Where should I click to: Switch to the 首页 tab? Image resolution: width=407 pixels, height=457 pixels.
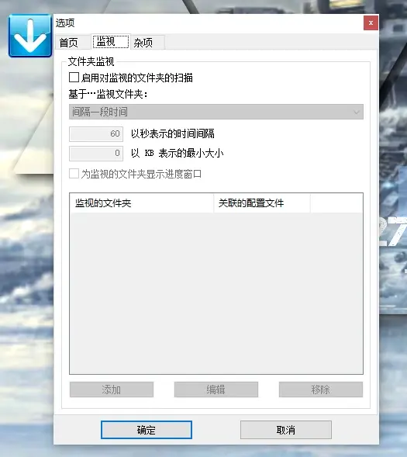point(69,43)
